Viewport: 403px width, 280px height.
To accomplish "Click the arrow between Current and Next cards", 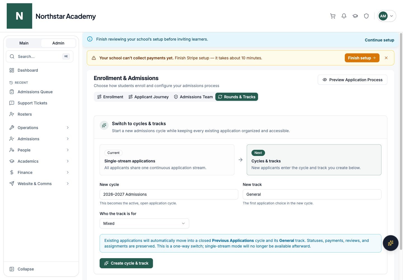I will [240, 160].
